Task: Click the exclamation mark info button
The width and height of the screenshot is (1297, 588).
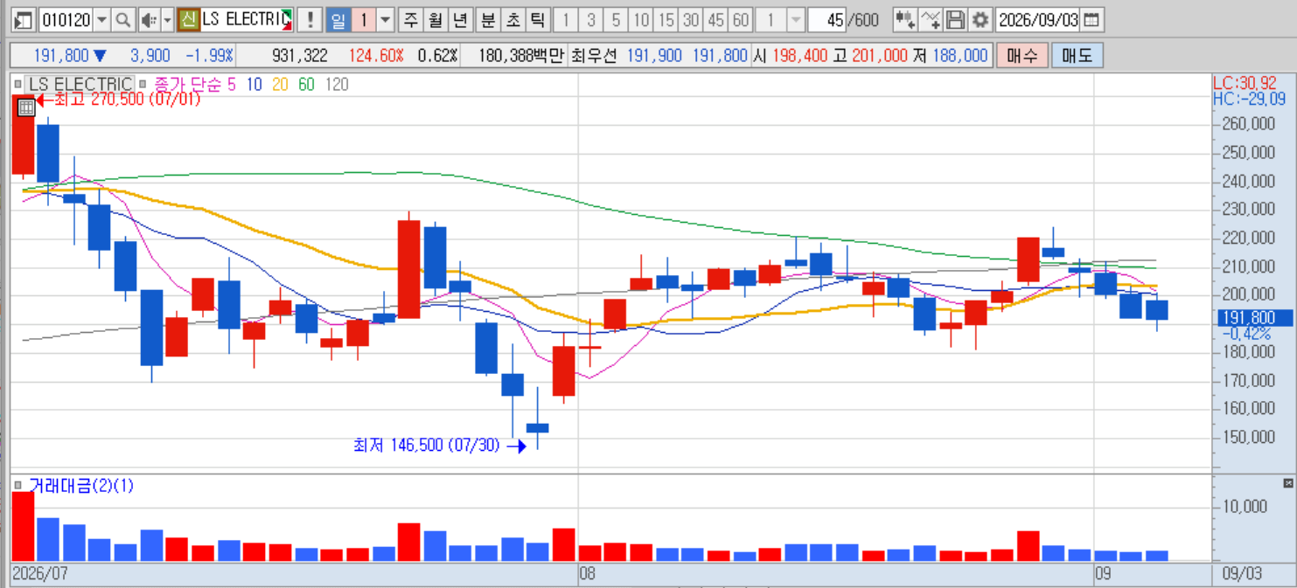Action: pos(309,19)
